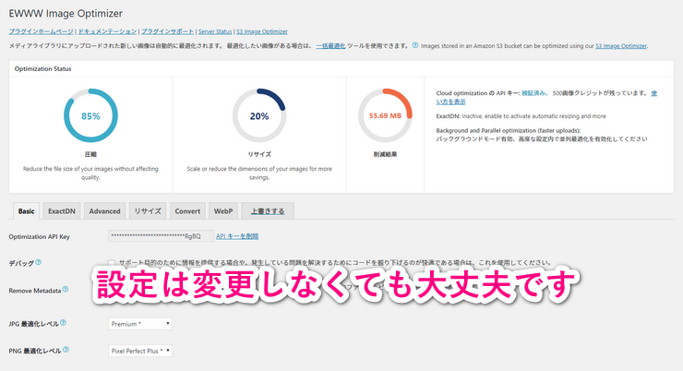Viewport: 683px width, 371px height.
Task: Click the Optimization API Key field
Action: 161,236
